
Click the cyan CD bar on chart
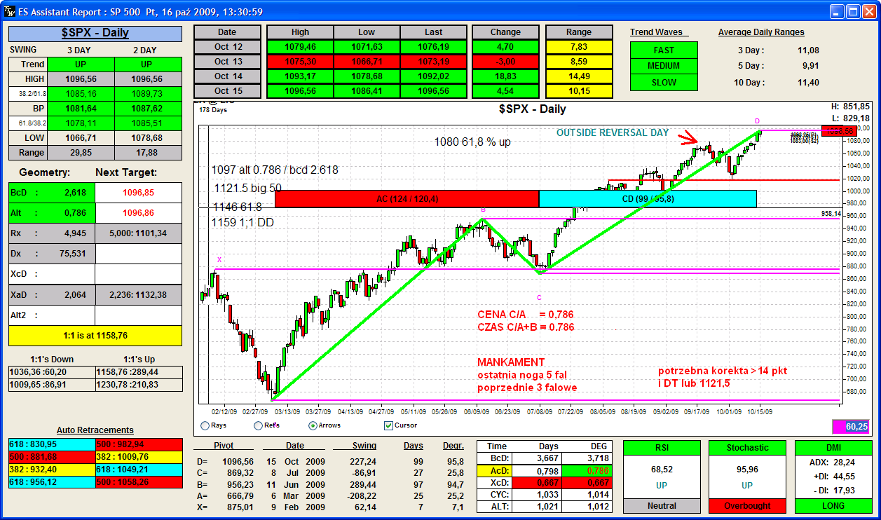click(648, 199)
